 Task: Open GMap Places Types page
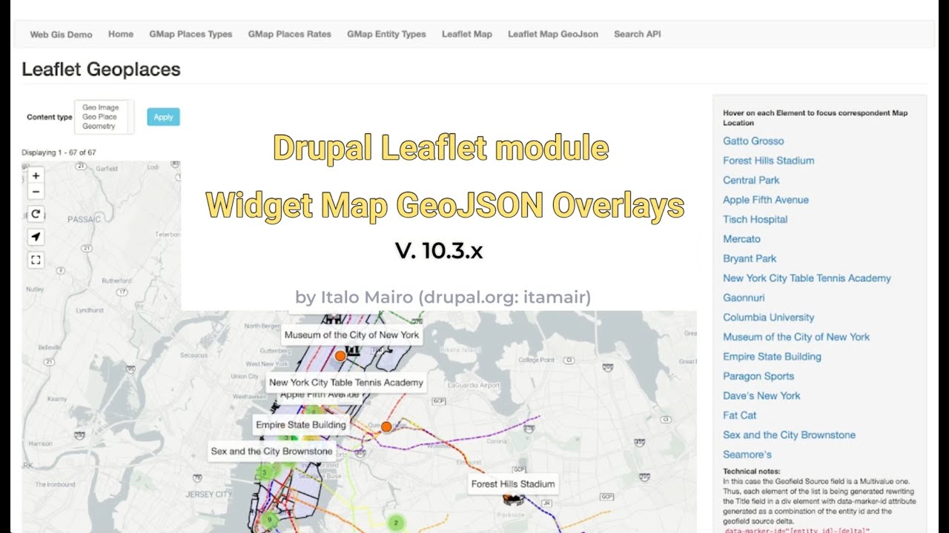[x=191, y=34]
